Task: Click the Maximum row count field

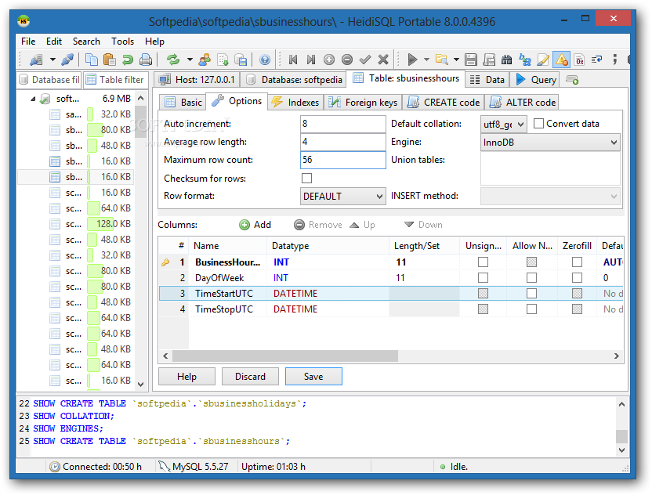Action: point(342,160)
